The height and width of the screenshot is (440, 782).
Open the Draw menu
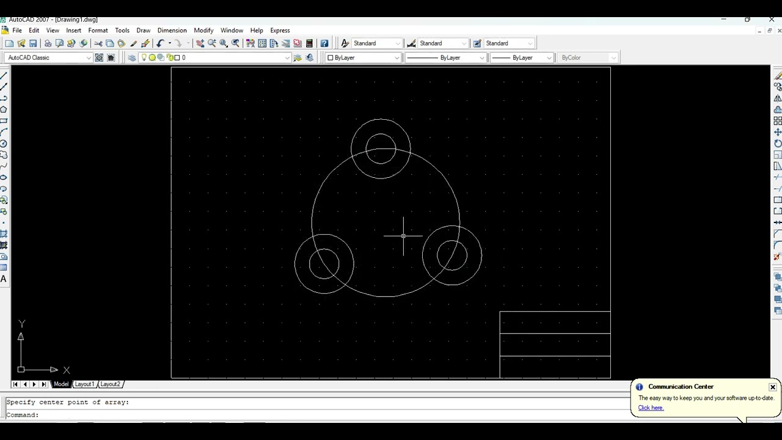144,31
